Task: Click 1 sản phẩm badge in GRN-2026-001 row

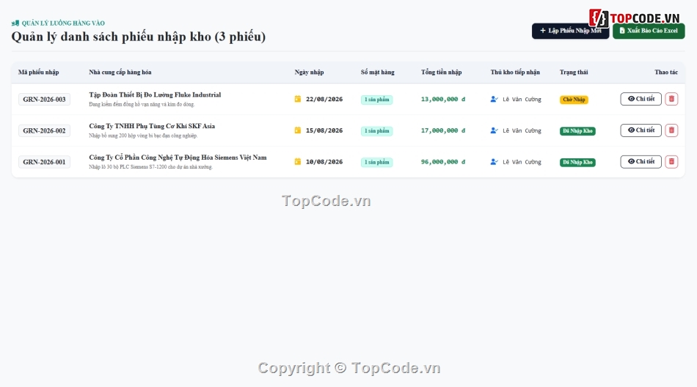Action: point(376,162)
